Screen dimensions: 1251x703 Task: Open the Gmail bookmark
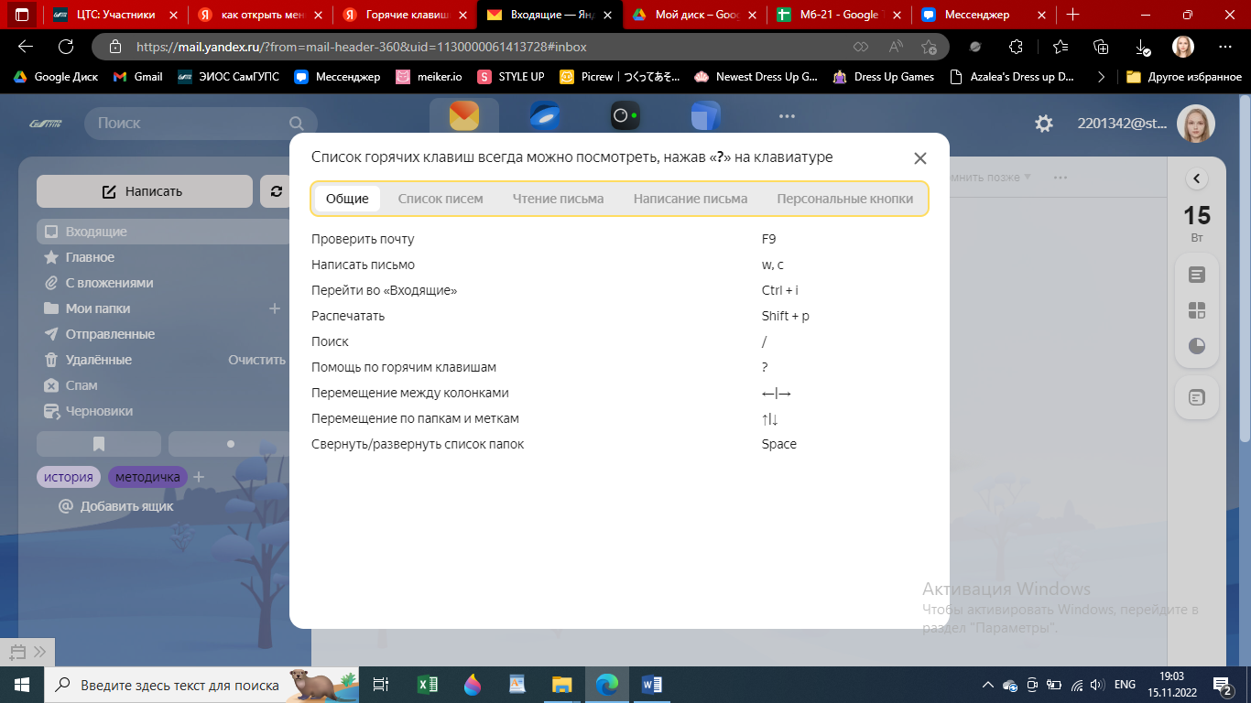pyautogui.click(x=137, y=77)
